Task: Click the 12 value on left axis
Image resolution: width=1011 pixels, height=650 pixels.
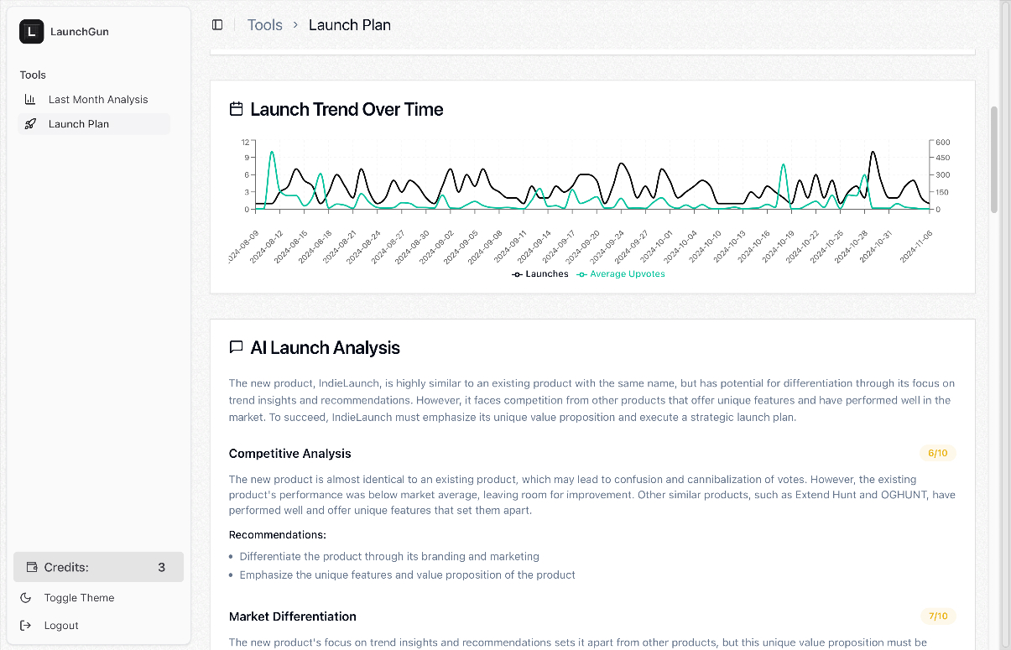Action: coord(245,142)
